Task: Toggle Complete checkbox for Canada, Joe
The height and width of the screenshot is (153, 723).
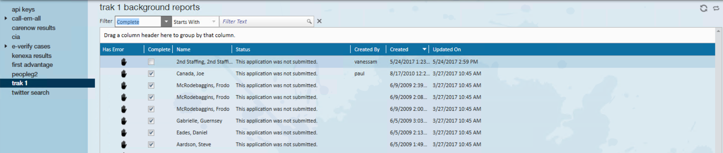Action: 151,74
